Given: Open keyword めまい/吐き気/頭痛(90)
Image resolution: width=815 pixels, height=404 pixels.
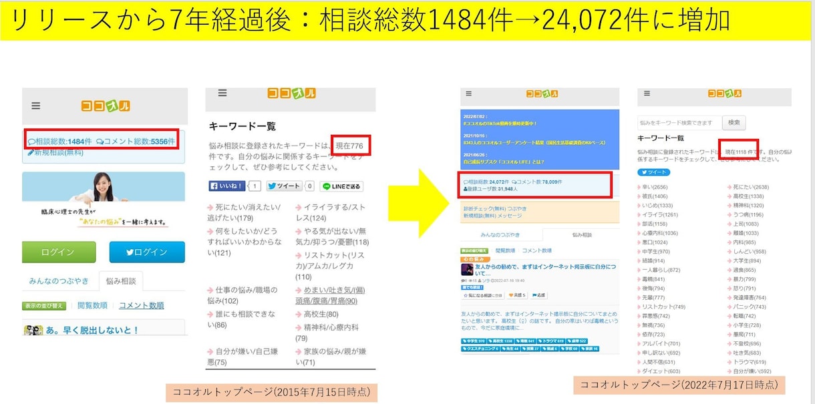Looking at the screenshot, I should [x=332, y=295].
